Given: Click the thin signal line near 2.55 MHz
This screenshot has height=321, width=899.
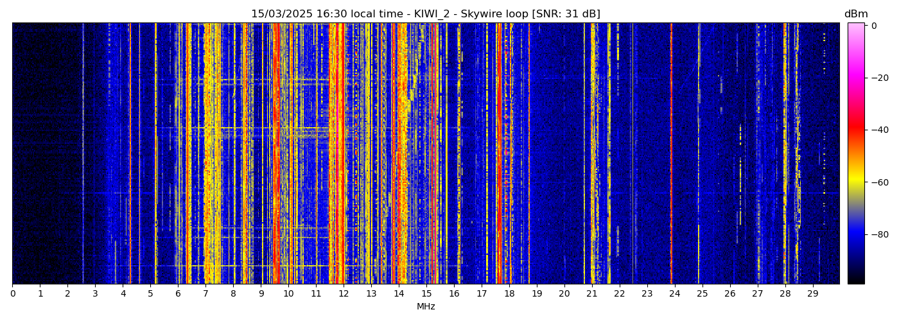Looking at the screenshot, I should (x=83, y=154).
